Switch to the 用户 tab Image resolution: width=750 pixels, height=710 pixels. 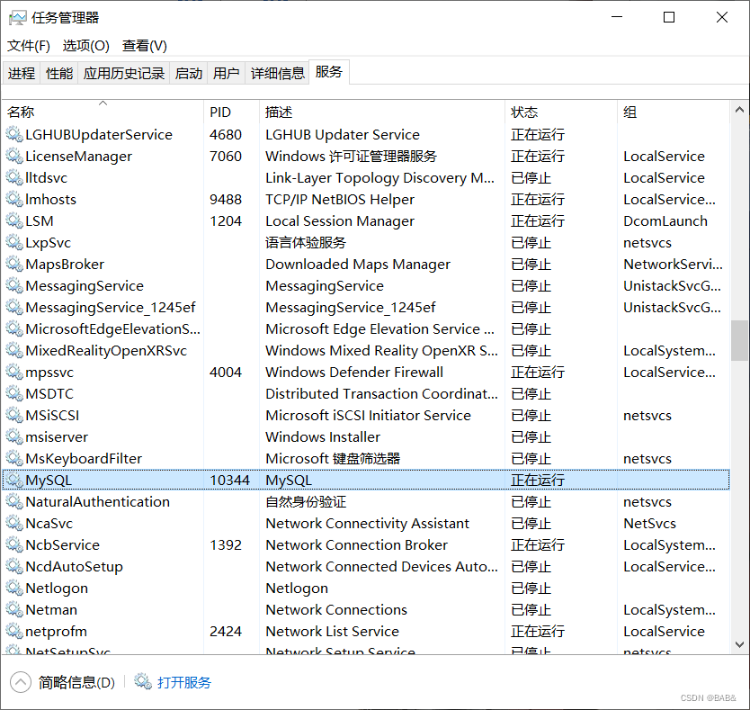227,73
